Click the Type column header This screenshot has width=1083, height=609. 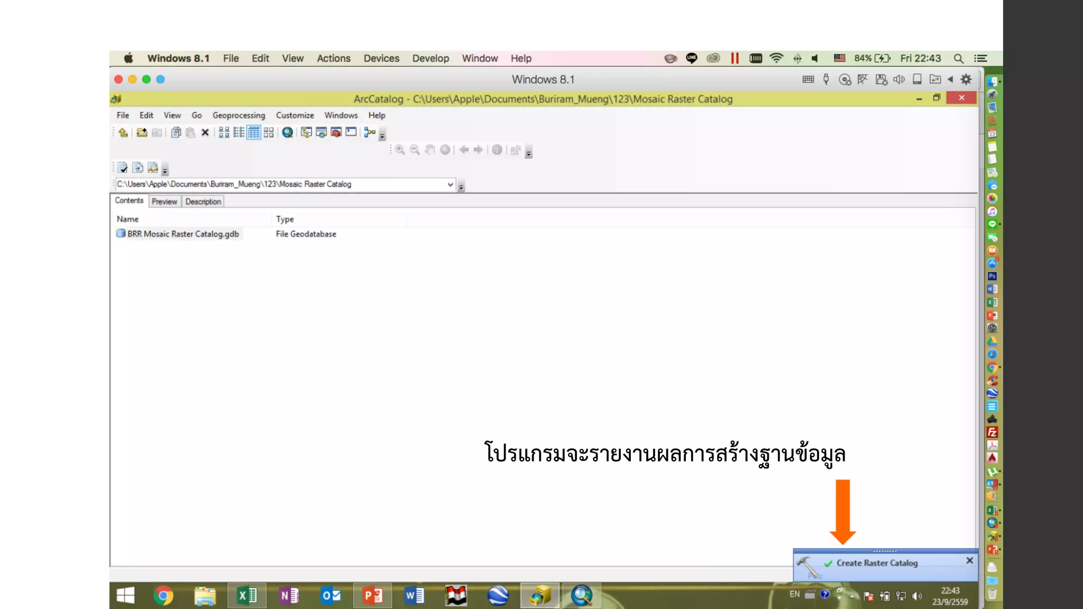click(285, 219)
